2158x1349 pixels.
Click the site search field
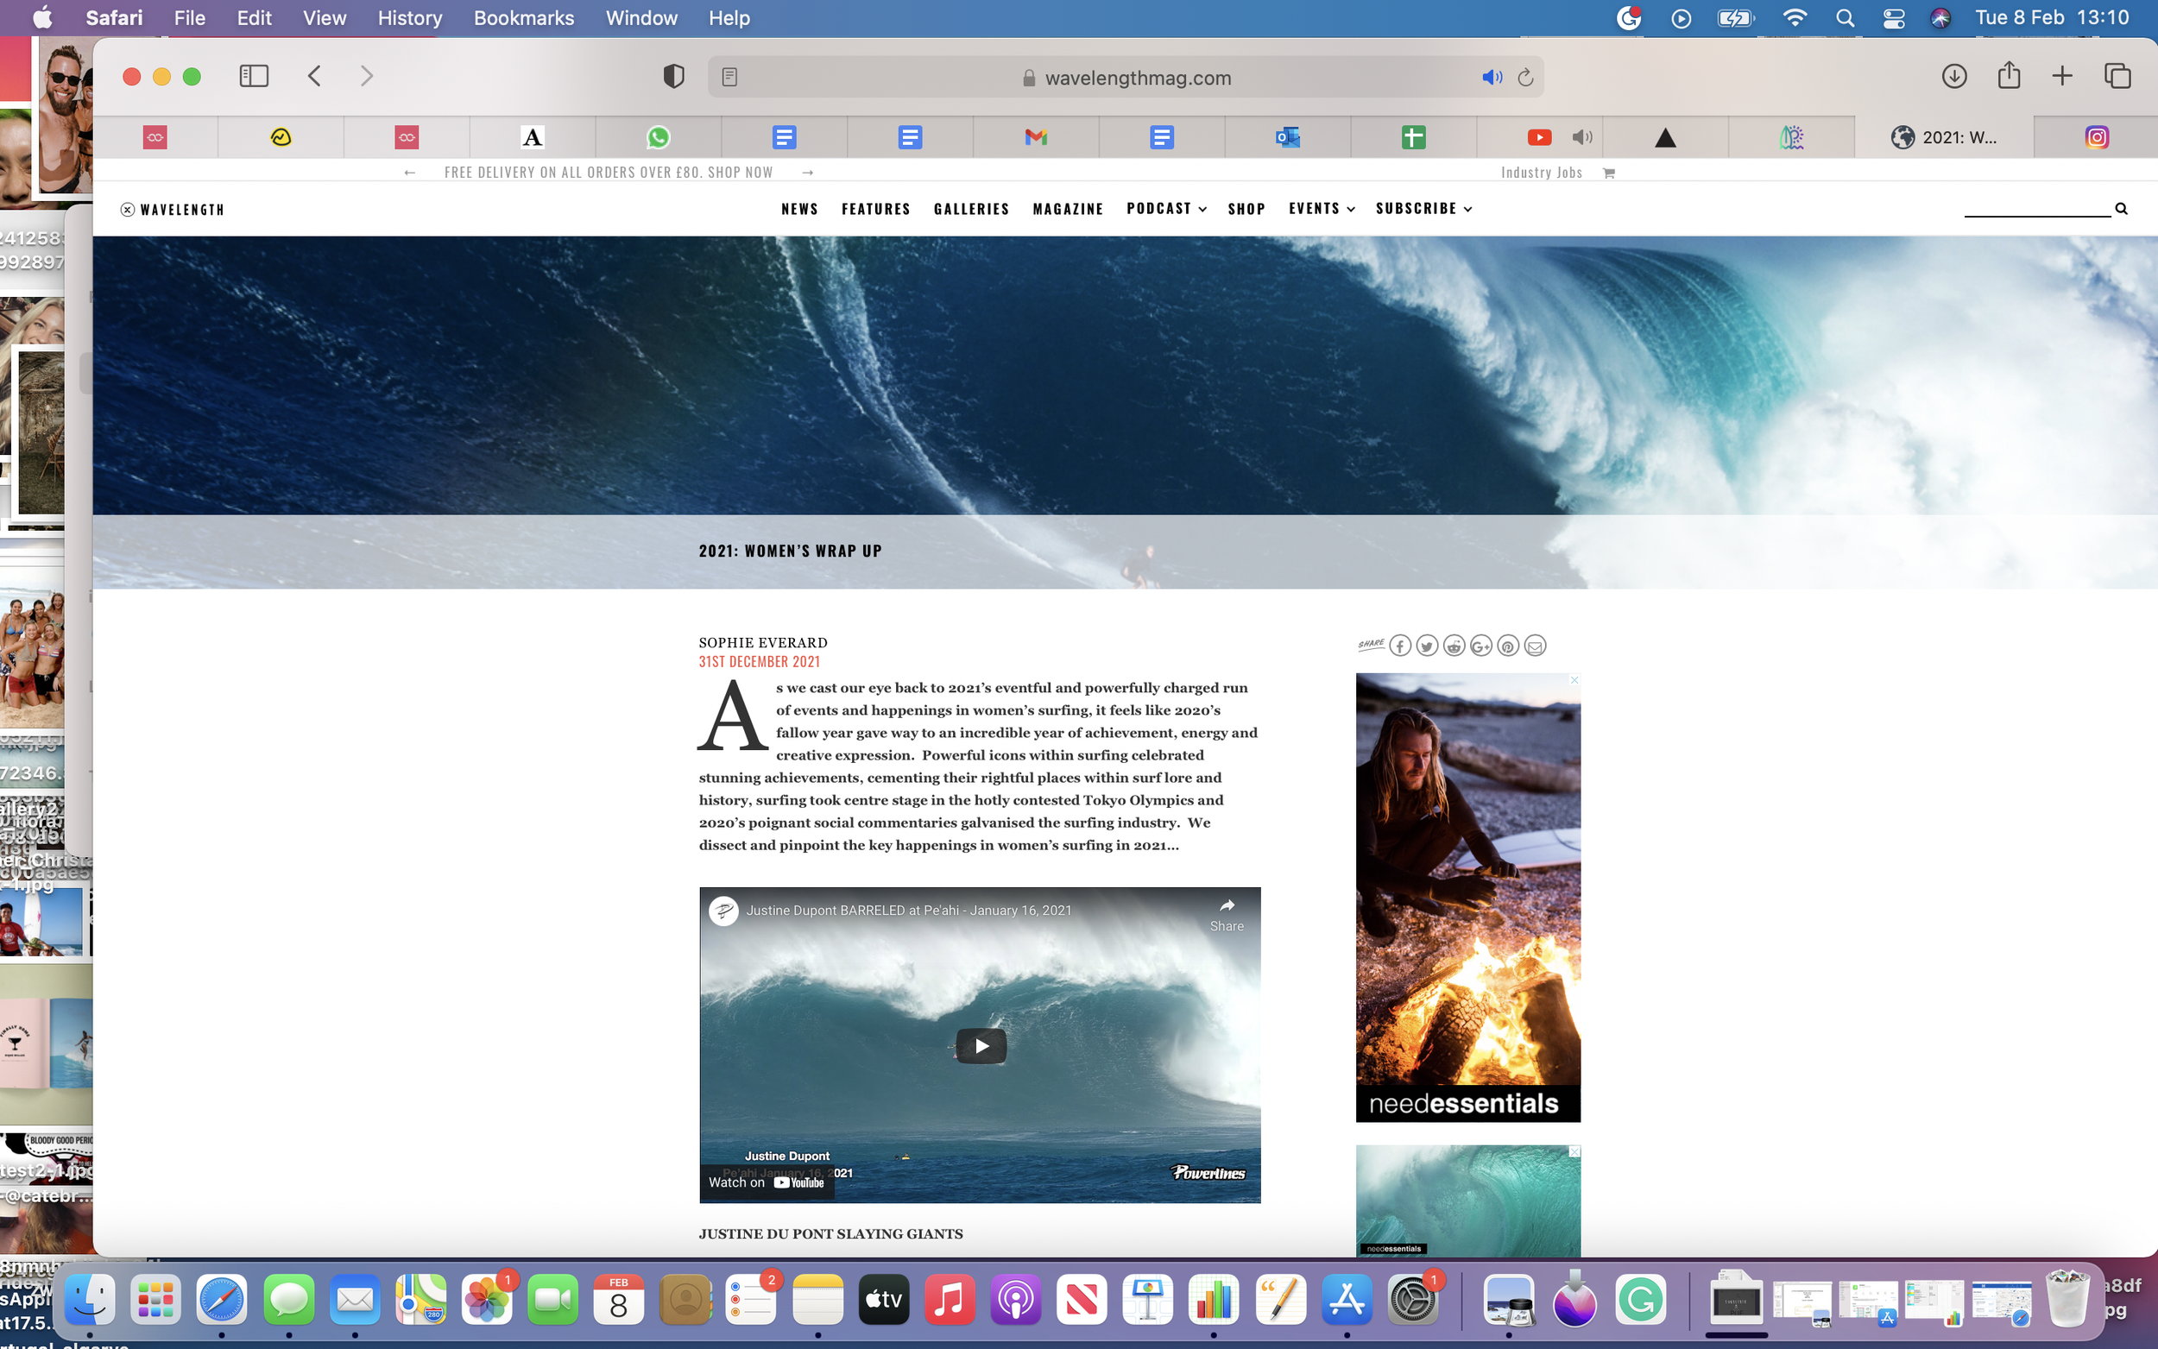coord(2036,208)
